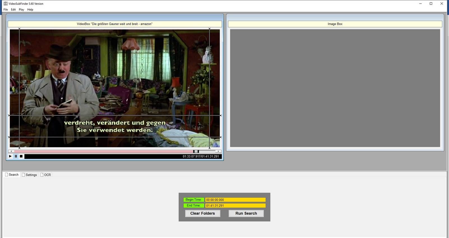The height and width of the screenshot is (238, 449).
Task: Open the Play menu
Action: tap(22, 10)
